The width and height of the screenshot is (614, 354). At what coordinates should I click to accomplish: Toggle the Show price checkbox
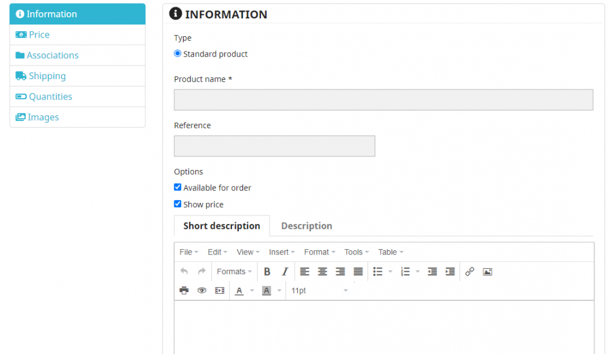tap(178, 204)
